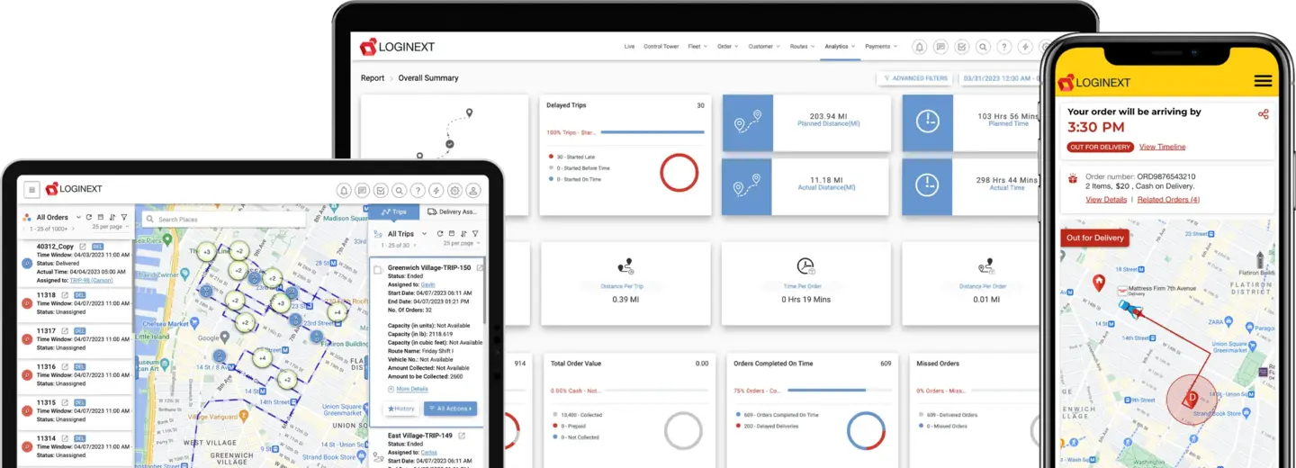This screenshot has height=468, width=1296.
Task: Click Out for Delivery map label on phone
Action: 1094,238
